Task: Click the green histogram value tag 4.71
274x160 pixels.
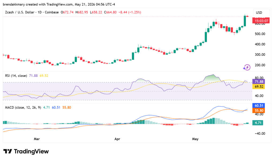Action: [x=258, y=123]
